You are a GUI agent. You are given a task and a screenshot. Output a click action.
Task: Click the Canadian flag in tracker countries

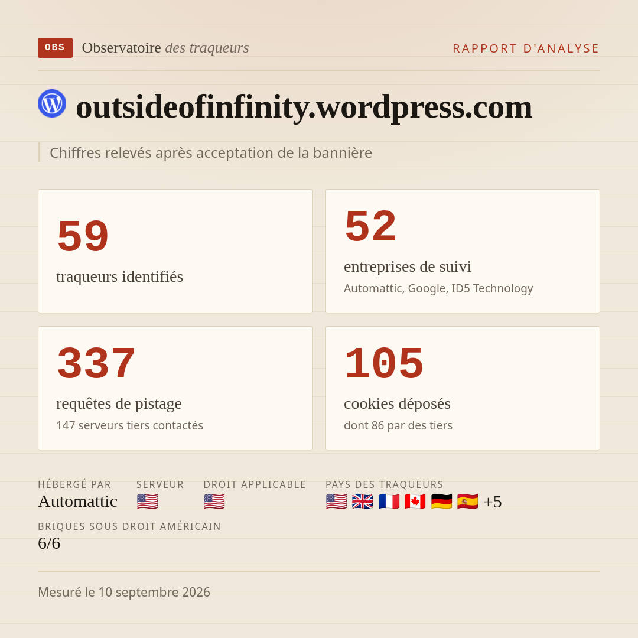415,502
